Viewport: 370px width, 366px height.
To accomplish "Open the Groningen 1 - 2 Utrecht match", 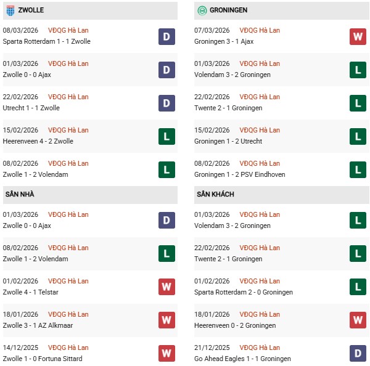I will [229, 141].
